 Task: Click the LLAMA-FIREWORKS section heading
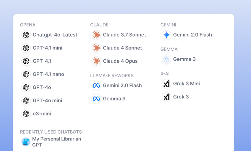(x=112, y=75)
